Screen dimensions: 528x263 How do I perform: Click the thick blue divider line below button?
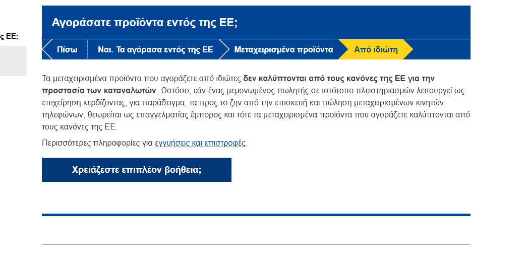256,215
